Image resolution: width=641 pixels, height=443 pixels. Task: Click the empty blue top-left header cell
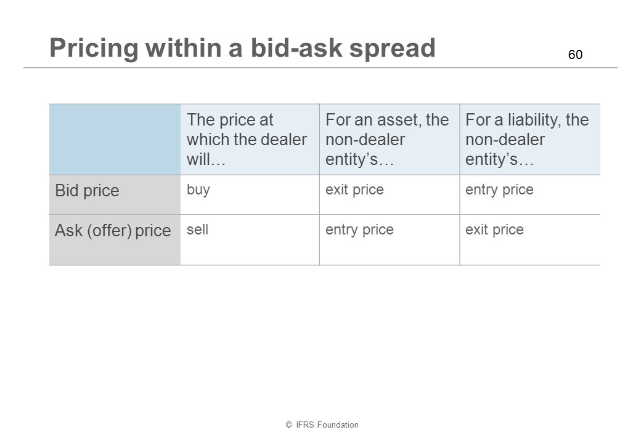coord(115,140)
